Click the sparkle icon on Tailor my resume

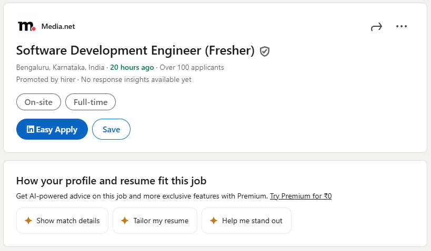click(125, 221)
